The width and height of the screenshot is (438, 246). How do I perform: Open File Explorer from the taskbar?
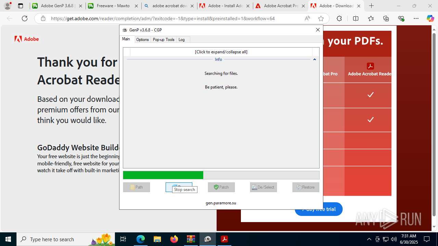click(x=157, y=239)
